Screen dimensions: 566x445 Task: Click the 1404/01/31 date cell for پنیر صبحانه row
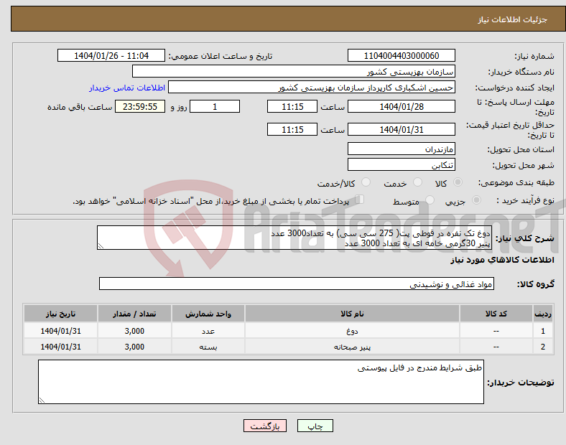point(60,347)
